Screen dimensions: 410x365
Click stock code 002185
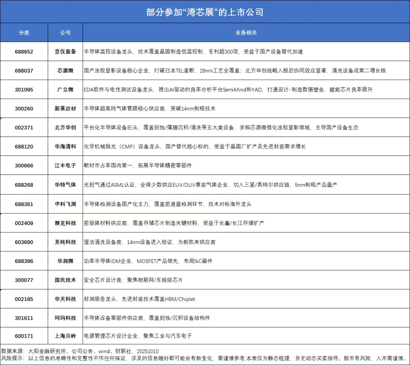[24, 299]
